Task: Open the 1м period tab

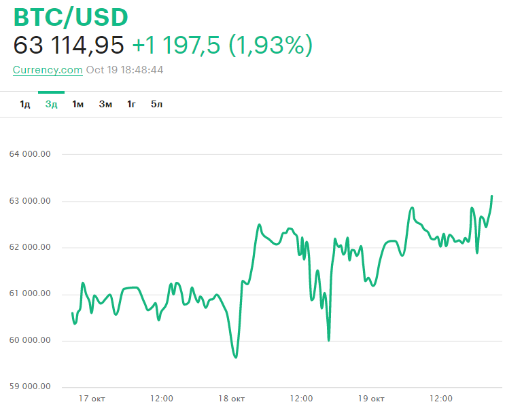Action: (x=77, y=104)
